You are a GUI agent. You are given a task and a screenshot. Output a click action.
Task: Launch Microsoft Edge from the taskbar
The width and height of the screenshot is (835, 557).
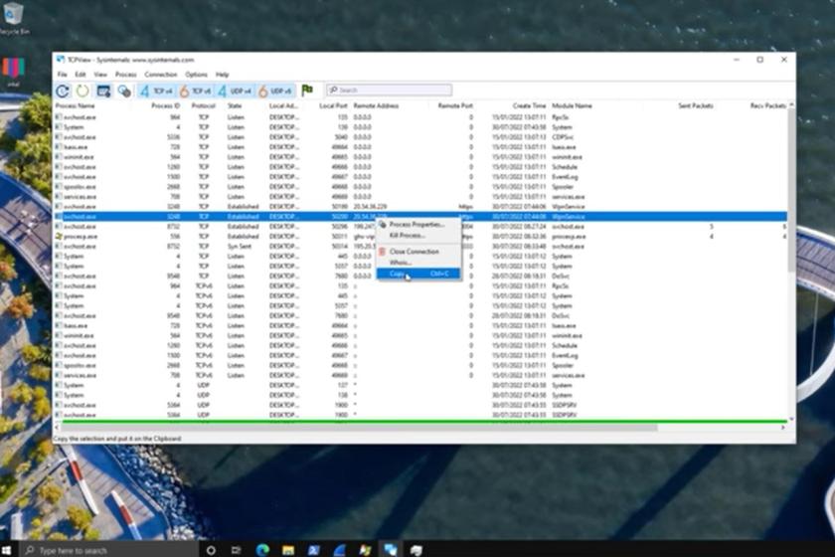[262, 549]
